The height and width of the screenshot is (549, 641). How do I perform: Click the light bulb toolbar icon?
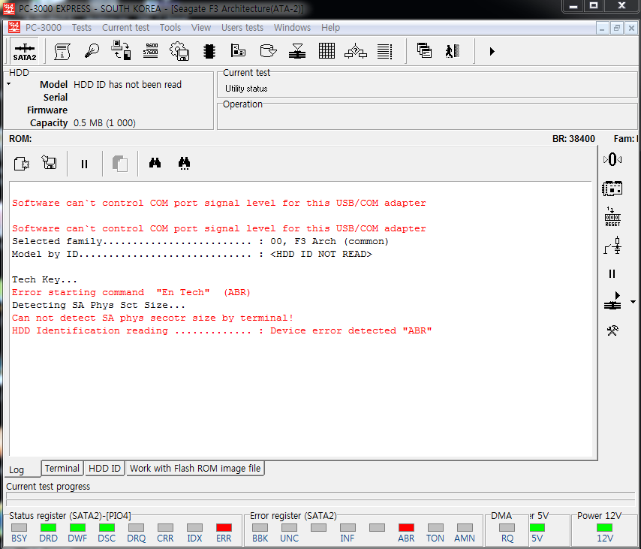coord(92,52)
